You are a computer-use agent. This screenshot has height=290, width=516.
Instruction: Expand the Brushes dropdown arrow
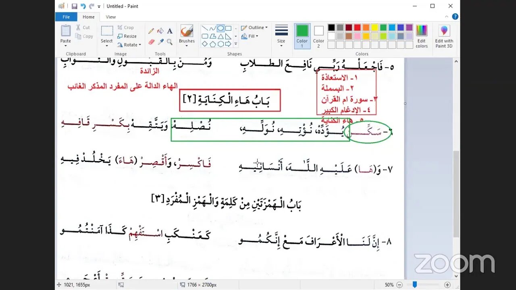pos(187,46)
